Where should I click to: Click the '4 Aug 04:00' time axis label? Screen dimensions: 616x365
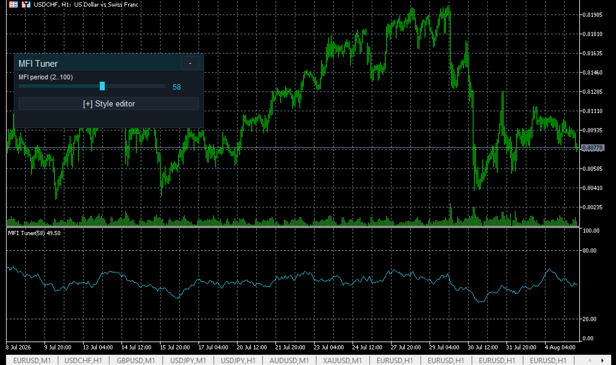click(x=560, y=348)
